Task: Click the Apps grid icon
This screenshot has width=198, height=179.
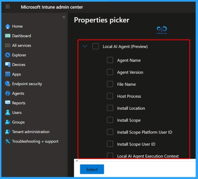Action: pos(8,74)
